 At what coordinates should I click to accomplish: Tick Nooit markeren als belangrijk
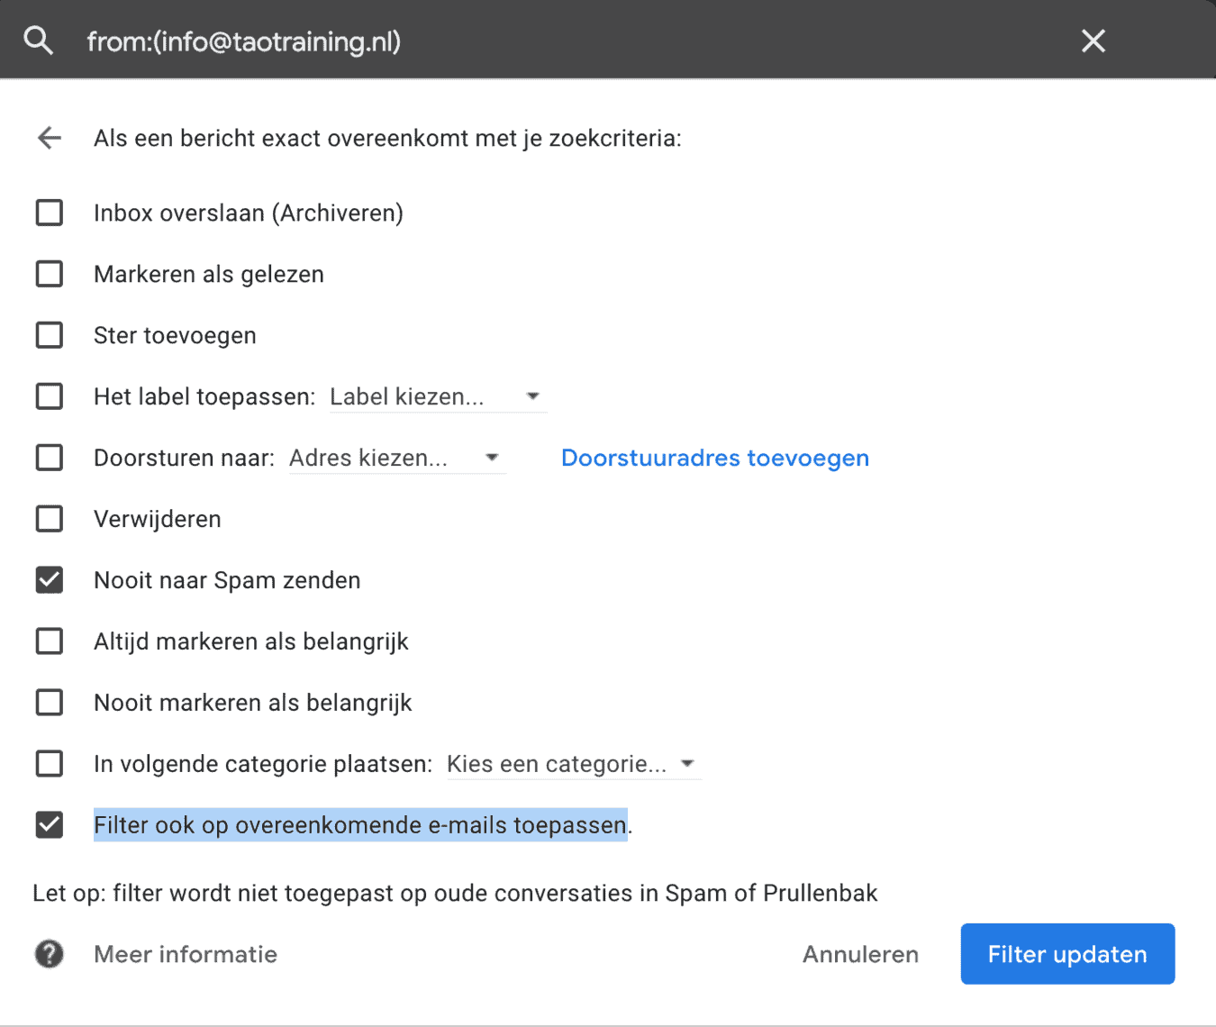50,703
